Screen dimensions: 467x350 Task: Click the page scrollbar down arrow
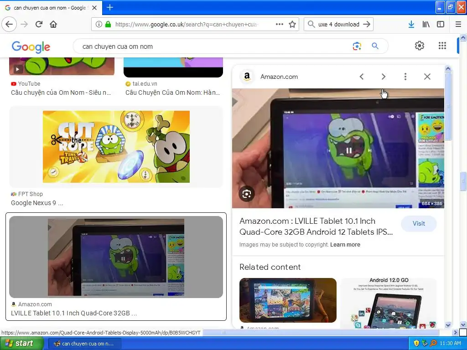pos(463,324)
